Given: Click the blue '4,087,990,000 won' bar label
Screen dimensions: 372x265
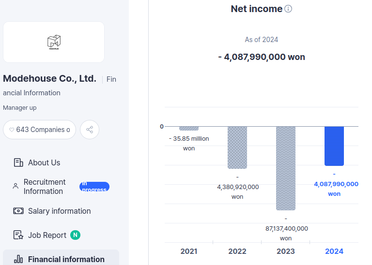Looking at the screenshot, I should tap(336, 184).
